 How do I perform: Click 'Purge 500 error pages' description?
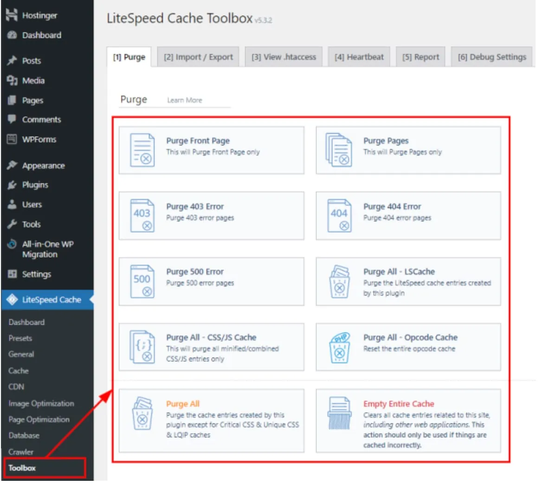tap(200, 283)
